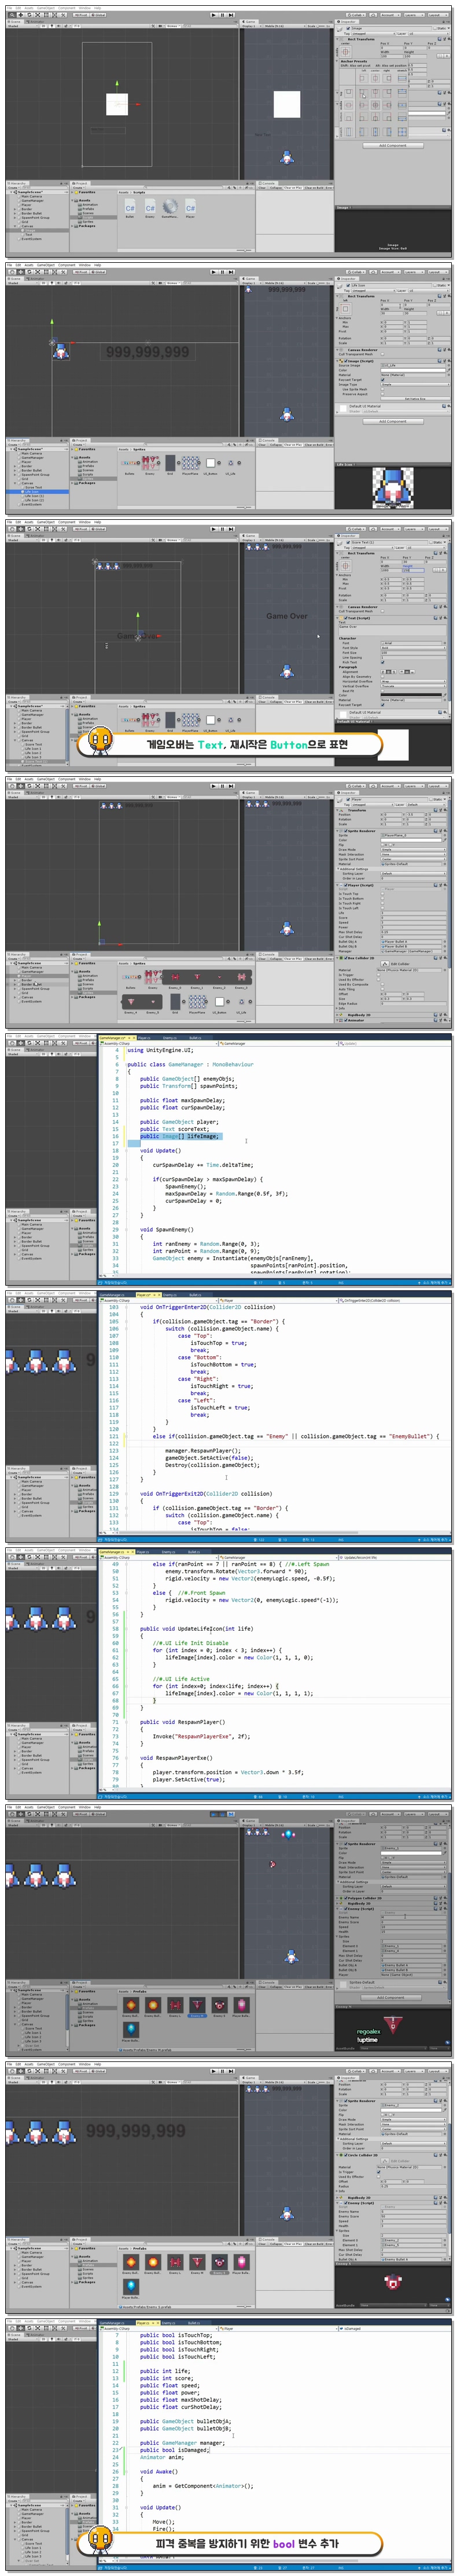
Task: Switch to the GameManager.cs editor tab
Action: point(112,1039)
